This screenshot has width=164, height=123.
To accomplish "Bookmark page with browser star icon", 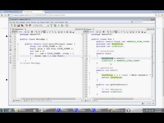I will click(159, 15).
